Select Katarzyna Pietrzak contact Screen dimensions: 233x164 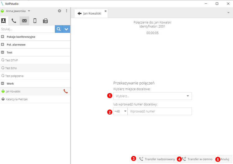tap(35, 99)
